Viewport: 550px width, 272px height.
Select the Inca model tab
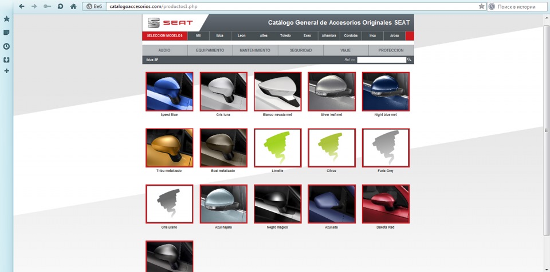click(x=372, y=35)
